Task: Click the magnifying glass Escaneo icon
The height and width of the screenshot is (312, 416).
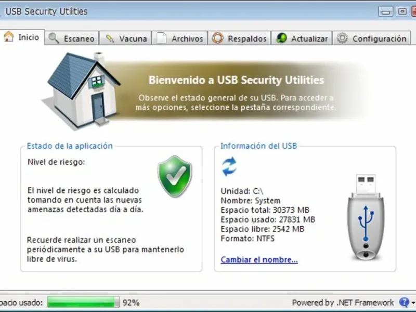Action: click(54, 38)
